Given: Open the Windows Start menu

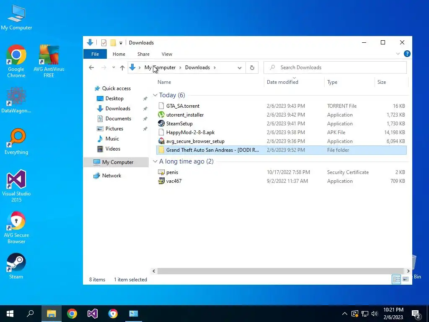Looking at the screenshot, I should tap(10, 314).
